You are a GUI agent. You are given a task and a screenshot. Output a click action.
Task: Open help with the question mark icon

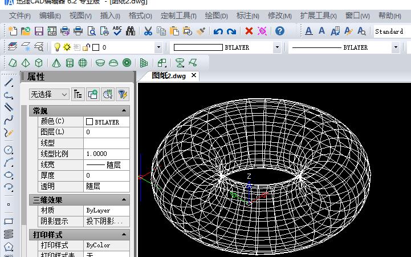tap(280, 31)
